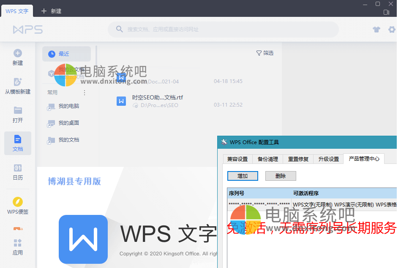Click the 我的桌面 shortcut icon
This screenshot has width=401, height=268.
[x=51, y=123]
